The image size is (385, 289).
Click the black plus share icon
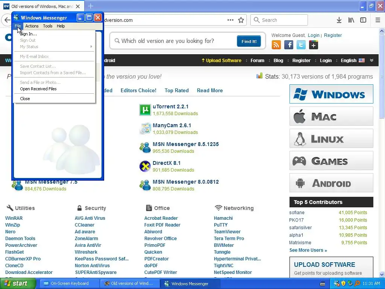313,45
